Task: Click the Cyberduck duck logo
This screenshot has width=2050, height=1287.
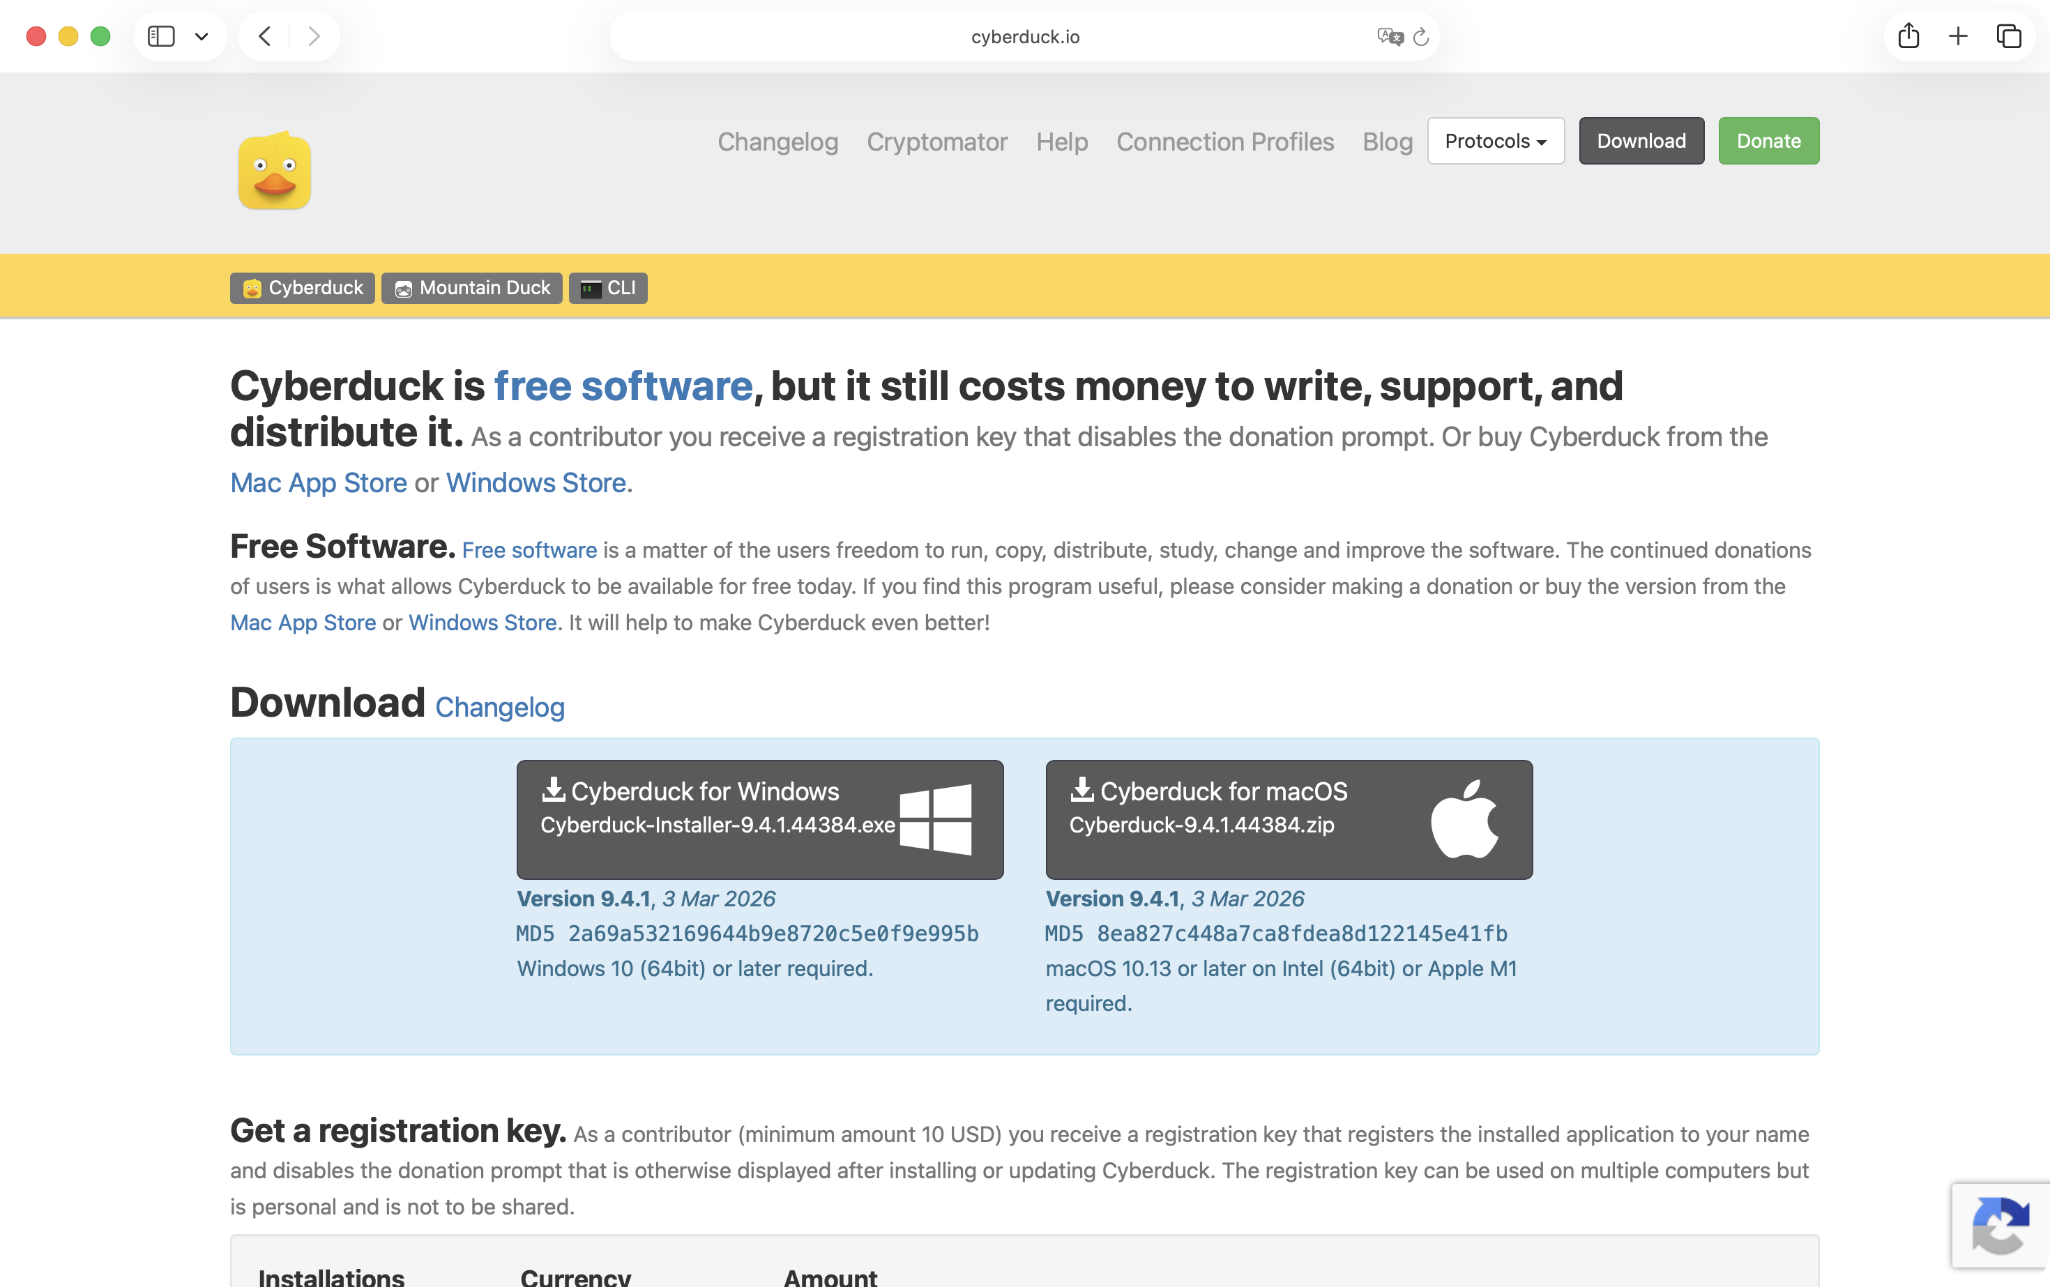Action: click(x=274, y=170)
